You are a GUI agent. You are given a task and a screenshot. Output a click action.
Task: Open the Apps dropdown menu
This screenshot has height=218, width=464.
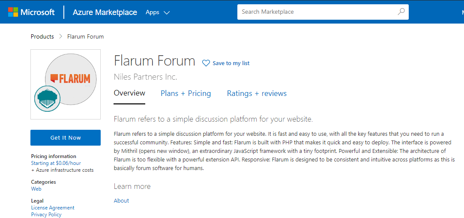(x=157, y=12)
